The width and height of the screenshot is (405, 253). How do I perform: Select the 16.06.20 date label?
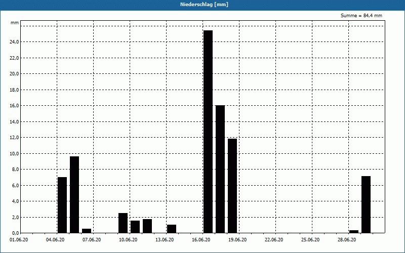(x=201, y=240)
